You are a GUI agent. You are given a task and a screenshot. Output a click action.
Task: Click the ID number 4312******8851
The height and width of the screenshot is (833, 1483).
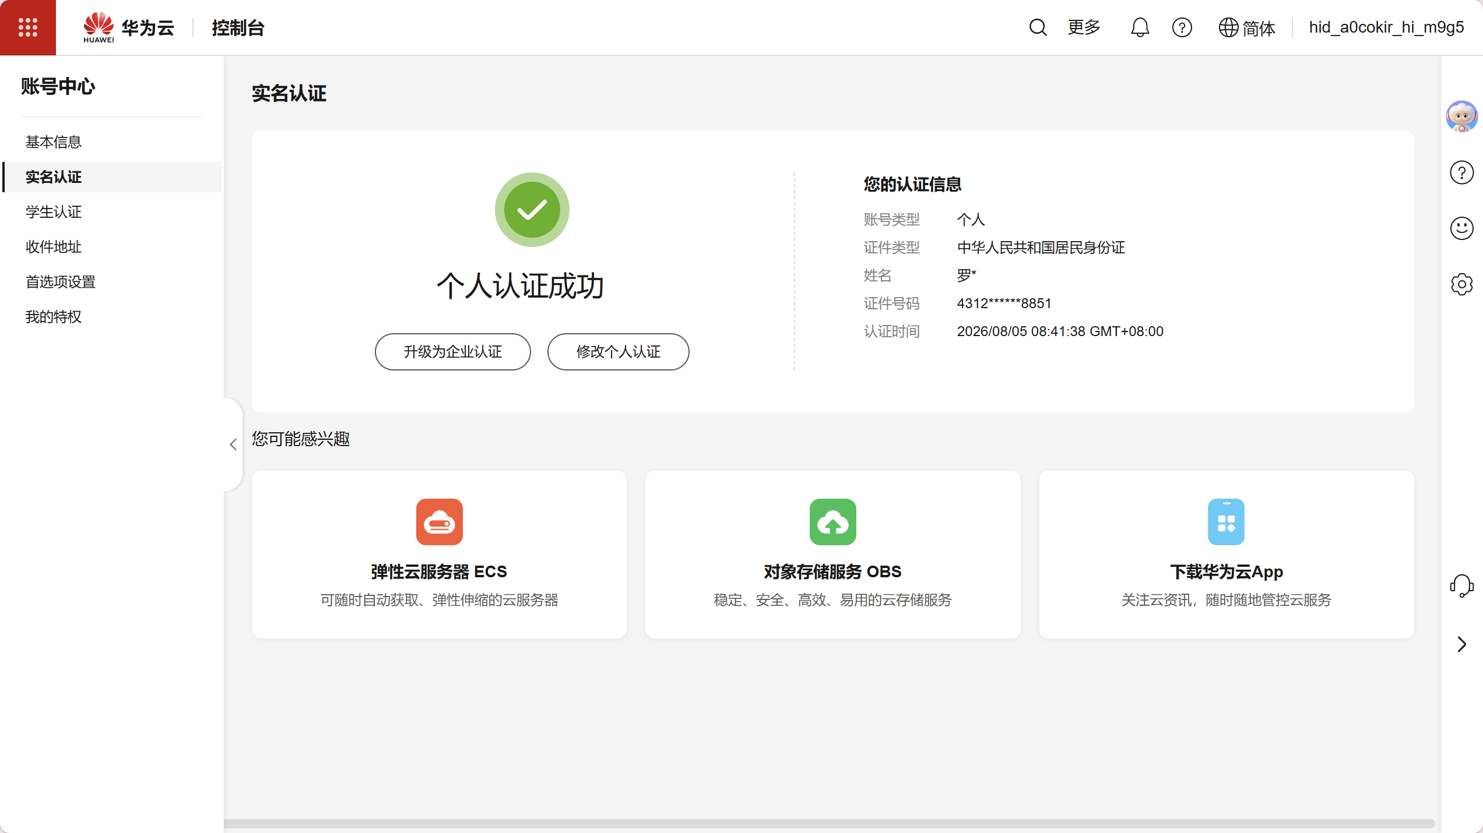(x=1004, y=303)
